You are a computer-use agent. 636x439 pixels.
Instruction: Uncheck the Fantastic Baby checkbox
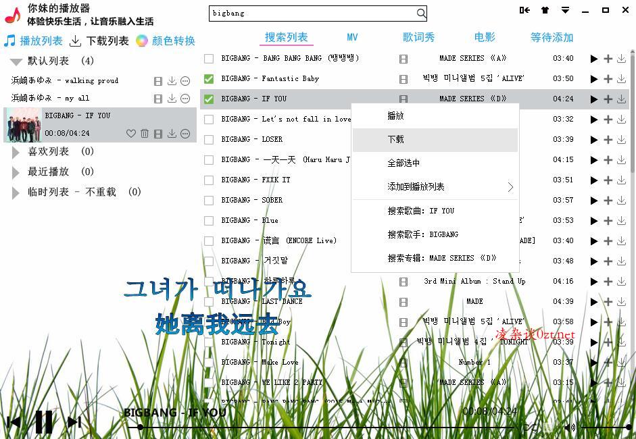click(x=209, y=79)
